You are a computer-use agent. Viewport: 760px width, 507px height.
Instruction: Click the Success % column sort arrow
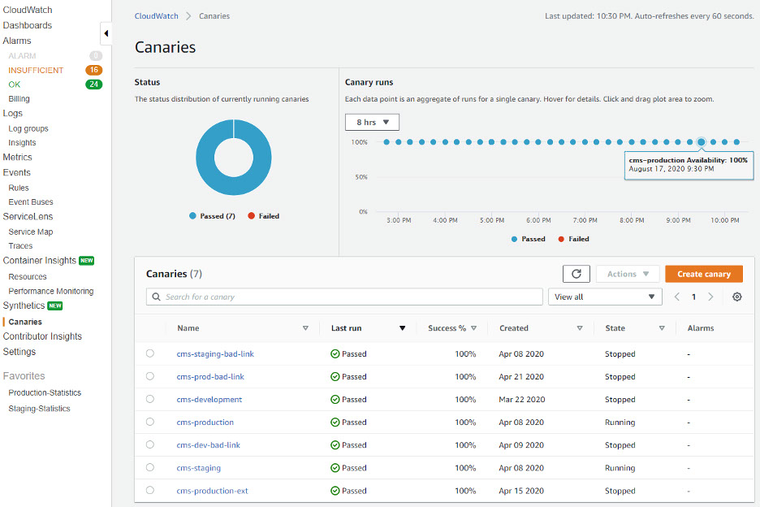coord(473,328)
